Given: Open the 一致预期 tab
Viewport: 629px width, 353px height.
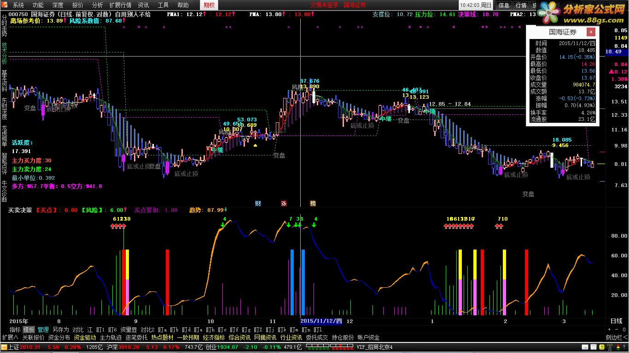Looking at the screenshot, I should (188, 337).
